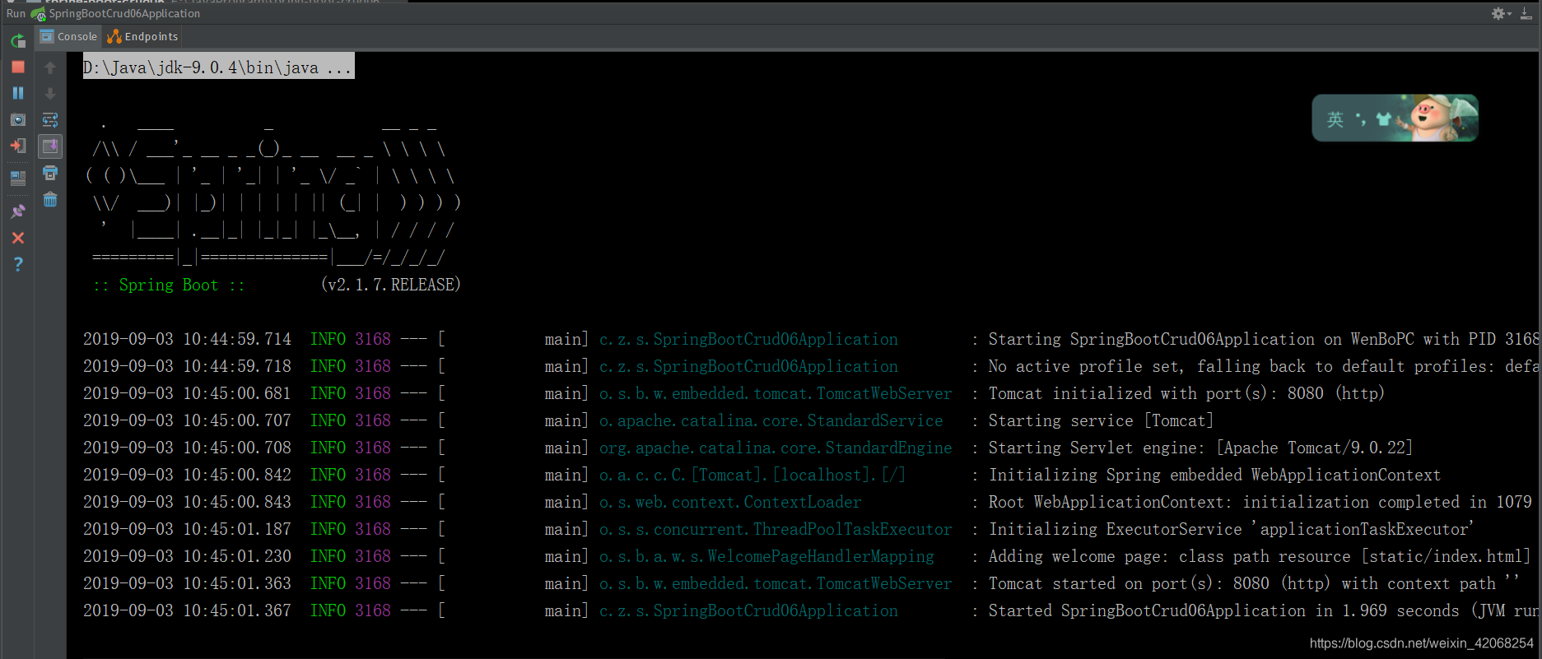Click logger name 'org.apache.catalina.core.StandardEngine'
The height and width of the screenshot is (659, 1542).
tap(776, 448)
